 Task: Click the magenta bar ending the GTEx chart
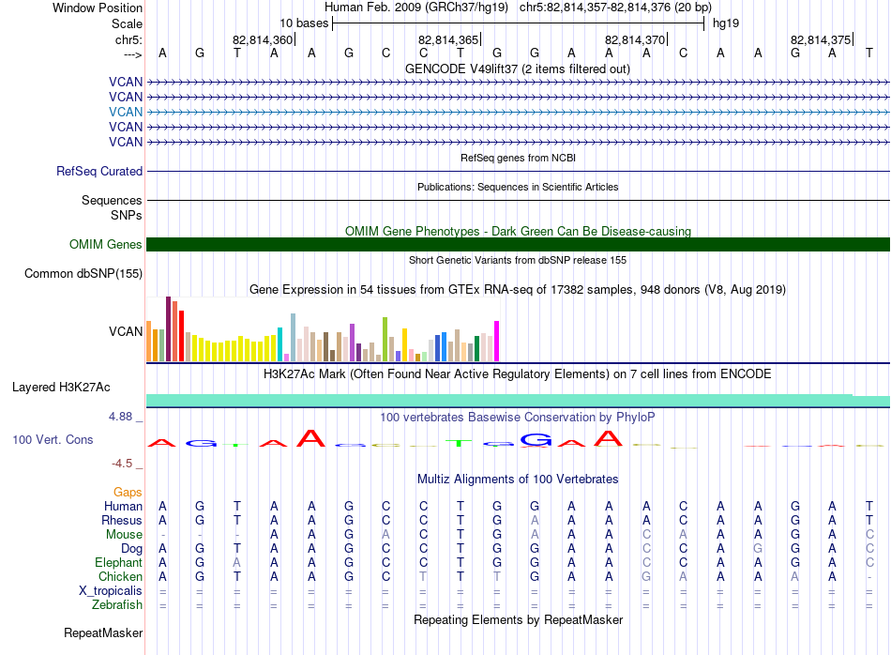point(497,342)
